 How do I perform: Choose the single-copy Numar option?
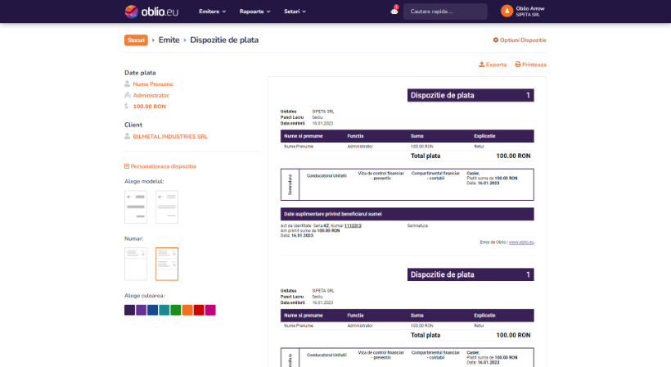click(x=135, y=264)
